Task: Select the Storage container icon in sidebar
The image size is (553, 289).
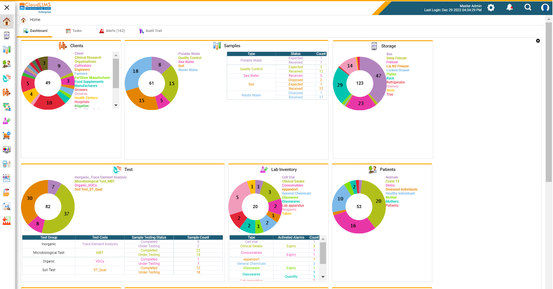Action: (x=6, y=35)
